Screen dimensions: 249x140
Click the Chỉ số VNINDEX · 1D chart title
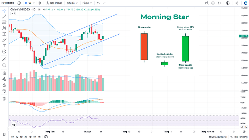23,9
